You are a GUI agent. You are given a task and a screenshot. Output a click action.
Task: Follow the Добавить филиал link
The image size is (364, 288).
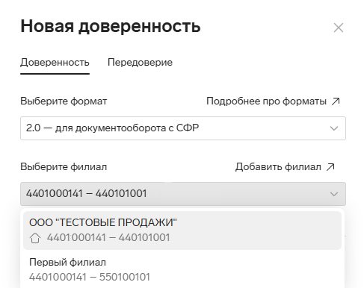click(278, 167)
